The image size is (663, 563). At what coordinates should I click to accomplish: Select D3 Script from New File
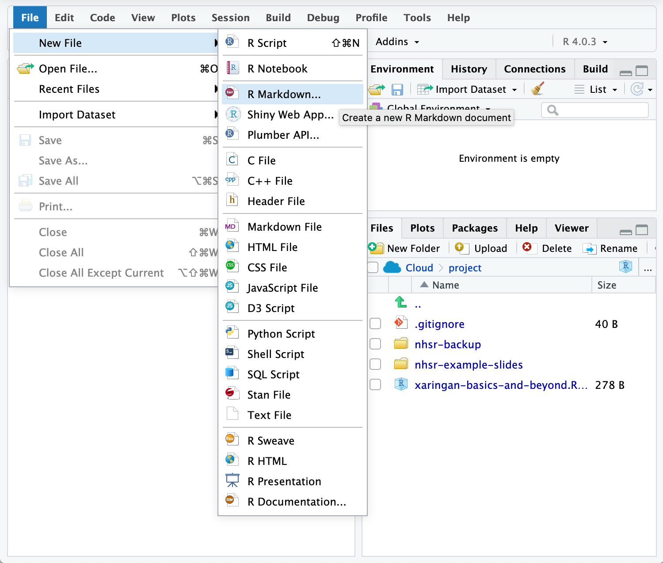(293, 308)
